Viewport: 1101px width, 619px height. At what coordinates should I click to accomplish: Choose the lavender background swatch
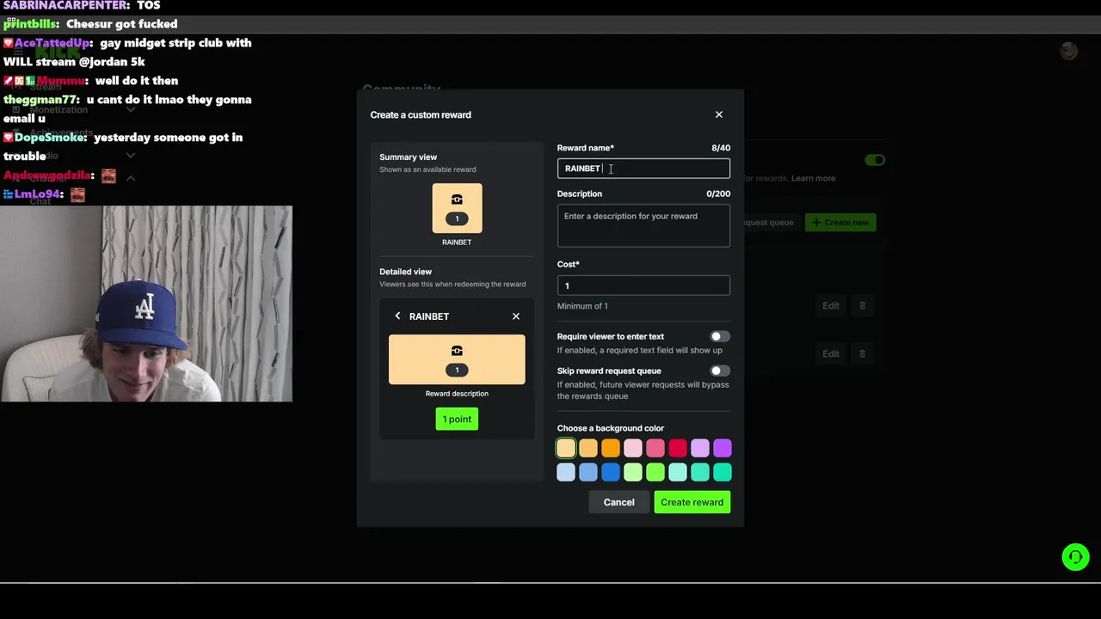[x=700, y=448]
